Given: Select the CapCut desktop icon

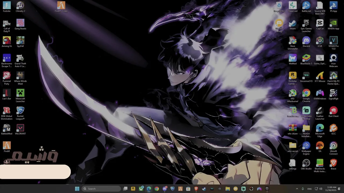Looking at the screenshot, I should coord(320,24).
